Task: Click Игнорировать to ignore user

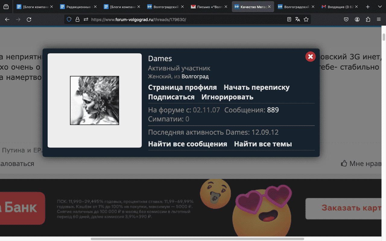Action: coord(227,97)
